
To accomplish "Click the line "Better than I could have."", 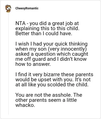I will tap(44, 33).
